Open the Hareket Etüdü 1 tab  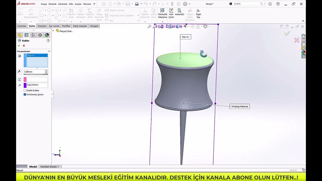pos(50,167)
